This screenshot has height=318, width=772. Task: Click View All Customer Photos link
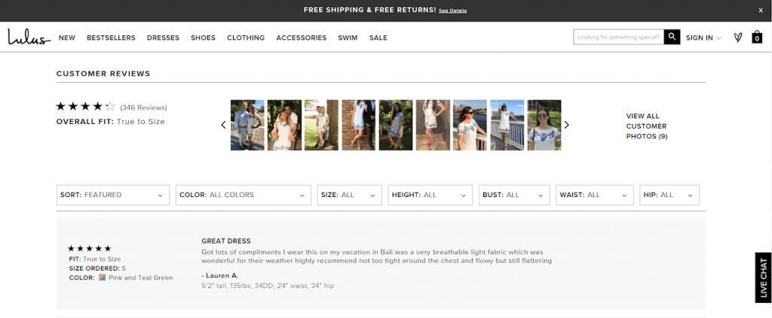(646, 126)
